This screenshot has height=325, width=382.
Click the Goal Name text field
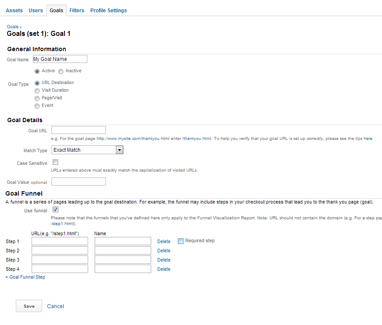(x=60, y=59)
